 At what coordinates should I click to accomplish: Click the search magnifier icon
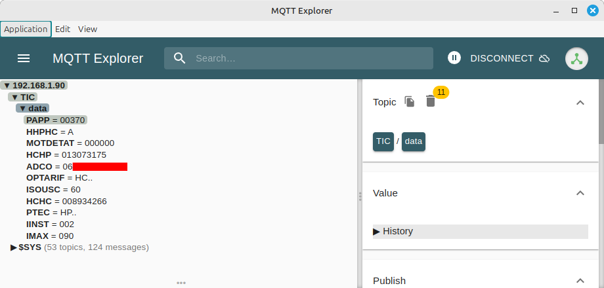click(x=180, y=58)
